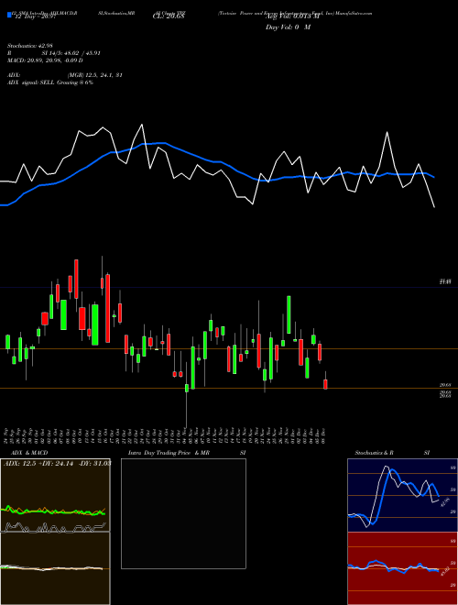Click the last red candlestick on the chart
458x605 pixels.
click(325, 384)
